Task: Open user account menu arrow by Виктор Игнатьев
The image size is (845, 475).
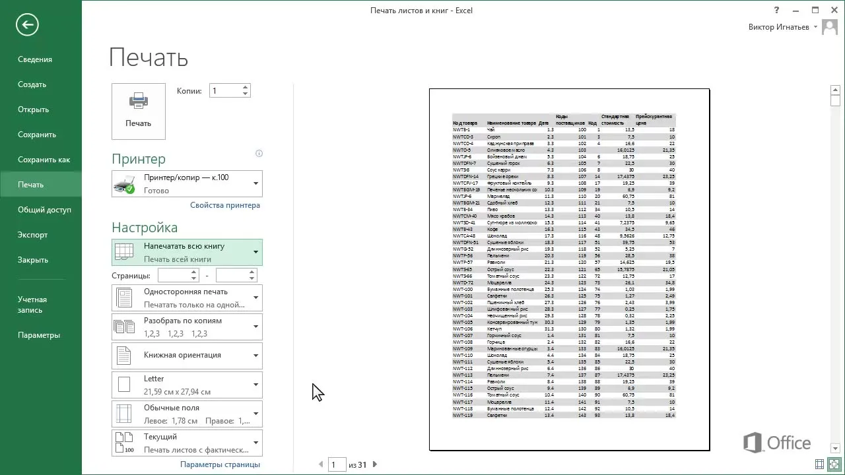Action: 816,27
